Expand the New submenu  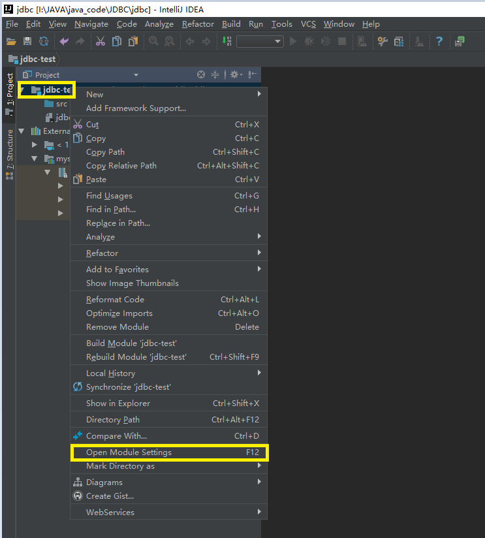pyautogui.click(x=168, y=95)
